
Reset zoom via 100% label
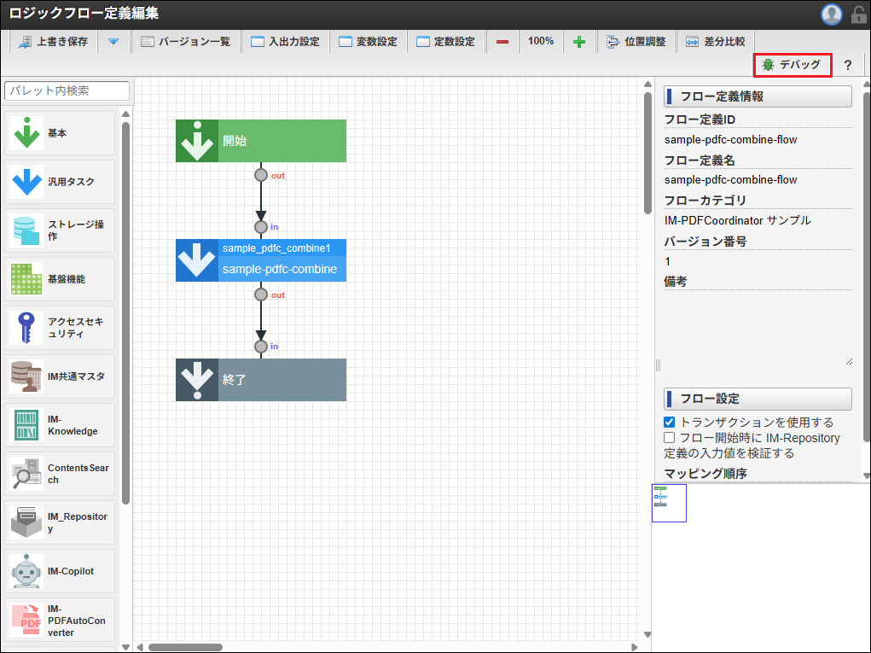click(541, 41)
